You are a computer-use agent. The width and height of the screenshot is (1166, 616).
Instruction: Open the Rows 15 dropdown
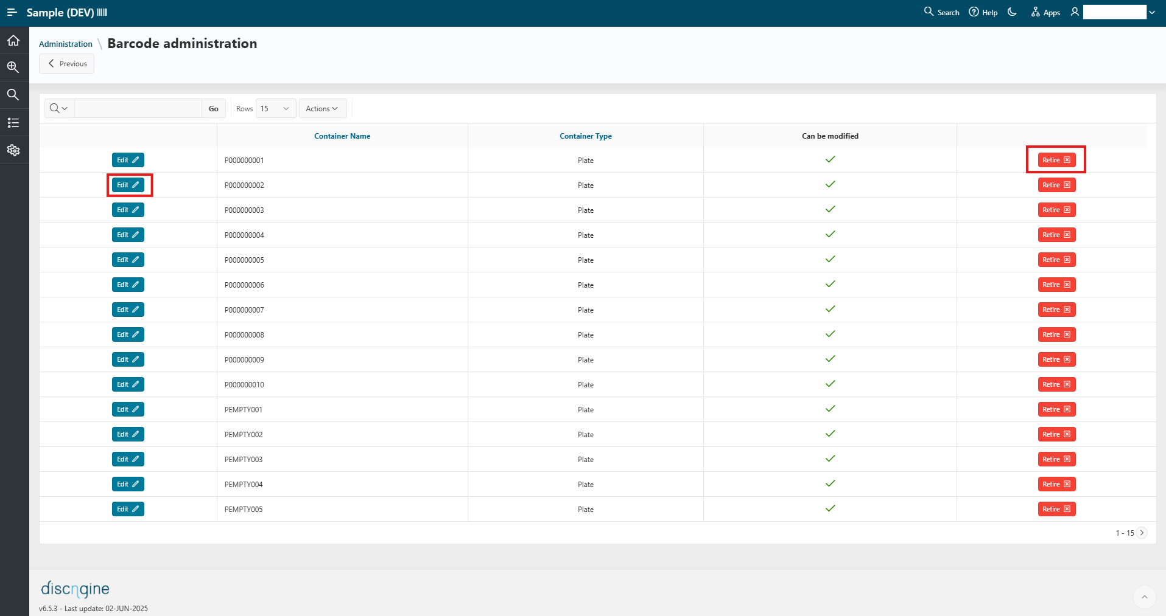pos(276,108)
